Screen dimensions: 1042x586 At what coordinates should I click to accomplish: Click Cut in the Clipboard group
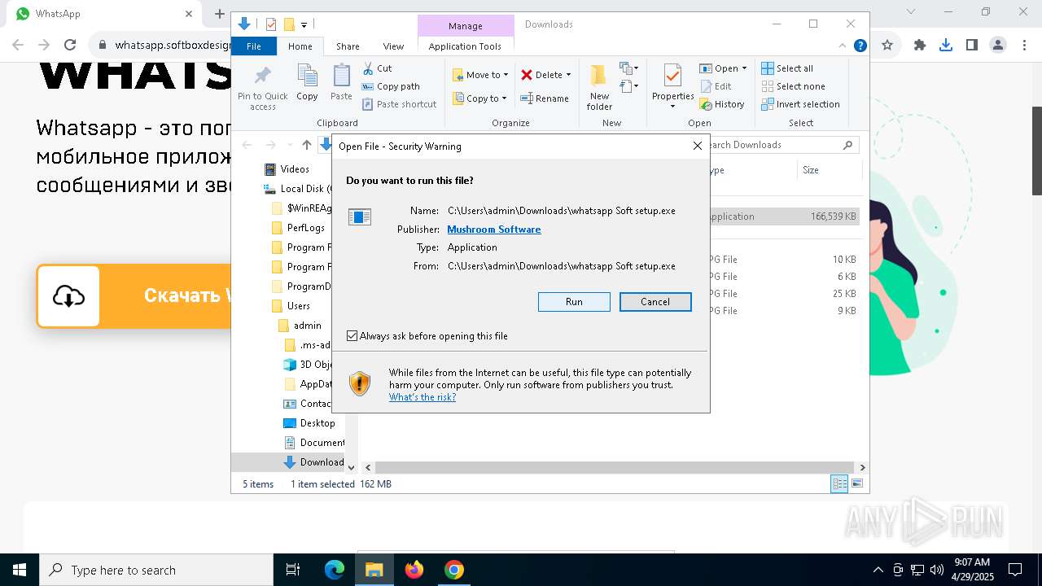pos(377,68)
